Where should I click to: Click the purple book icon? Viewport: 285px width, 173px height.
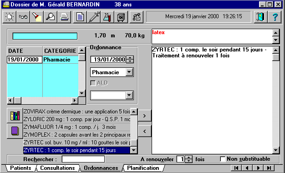(x=15, y=131)
